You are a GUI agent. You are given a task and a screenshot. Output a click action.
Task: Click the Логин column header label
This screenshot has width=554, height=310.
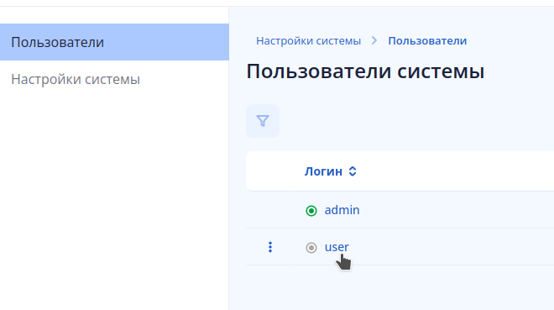(x=323, y=171)
